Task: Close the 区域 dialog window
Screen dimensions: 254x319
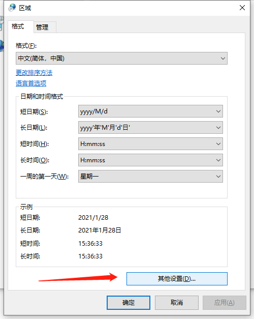Action: coord(242,8)
